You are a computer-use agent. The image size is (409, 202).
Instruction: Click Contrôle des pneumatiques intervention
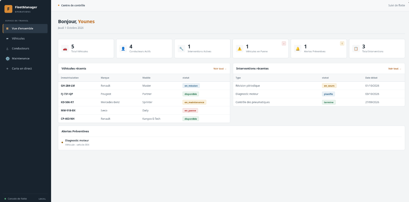point(253,102)
